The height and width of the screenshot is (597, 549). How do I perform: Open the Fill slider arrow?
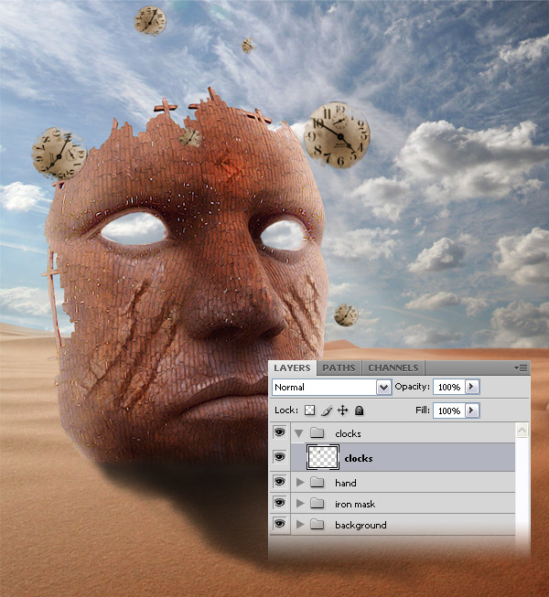point(472,410)
